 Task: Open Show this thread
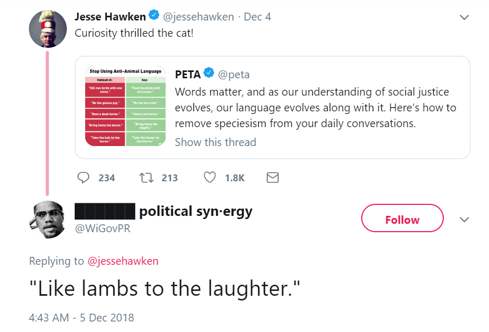215,142
